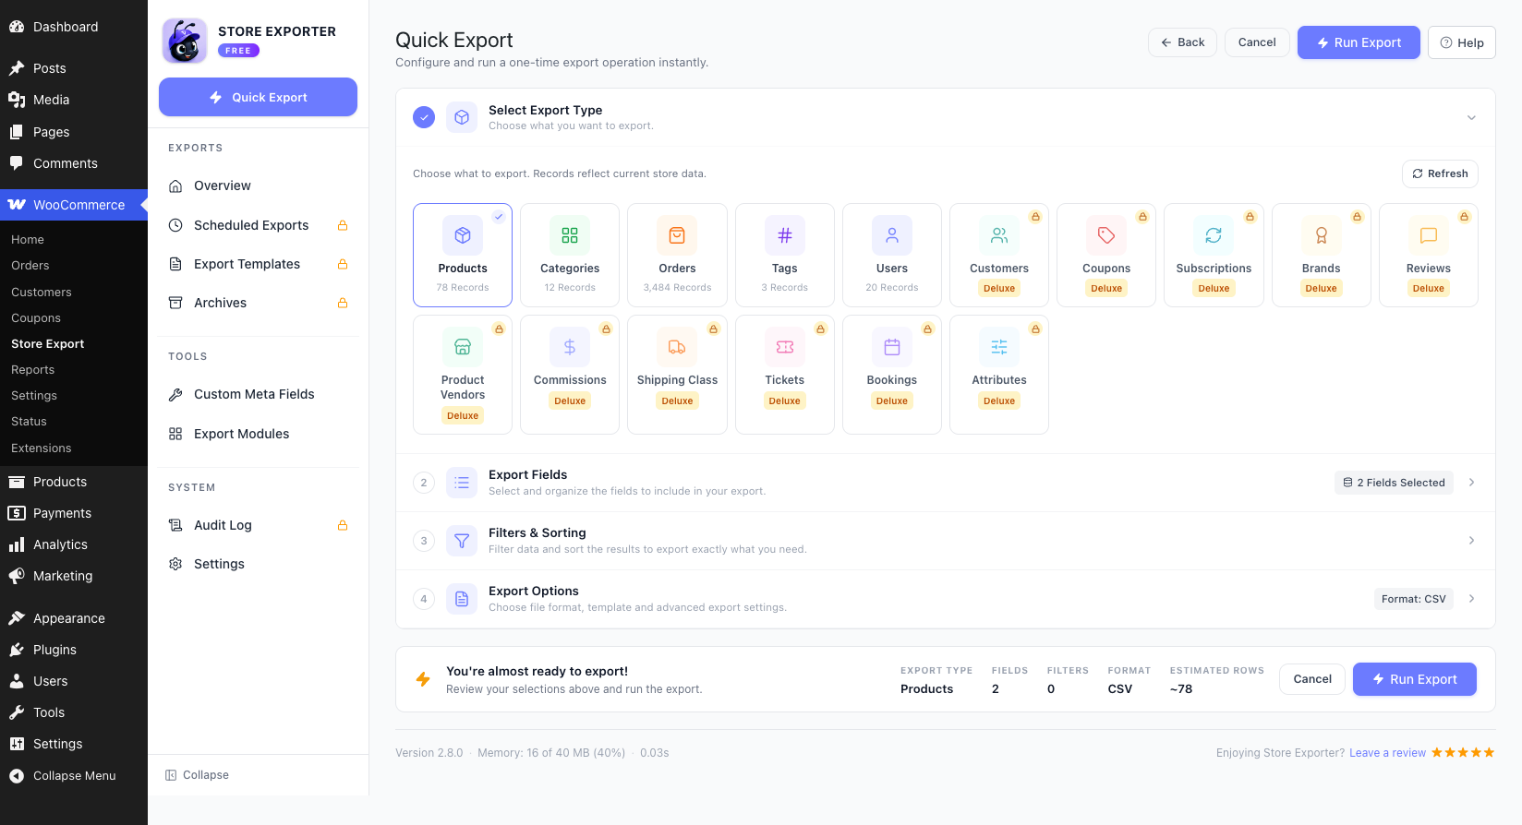
Task: Select the Tickets export icon
Action: [x=785, y=347]
